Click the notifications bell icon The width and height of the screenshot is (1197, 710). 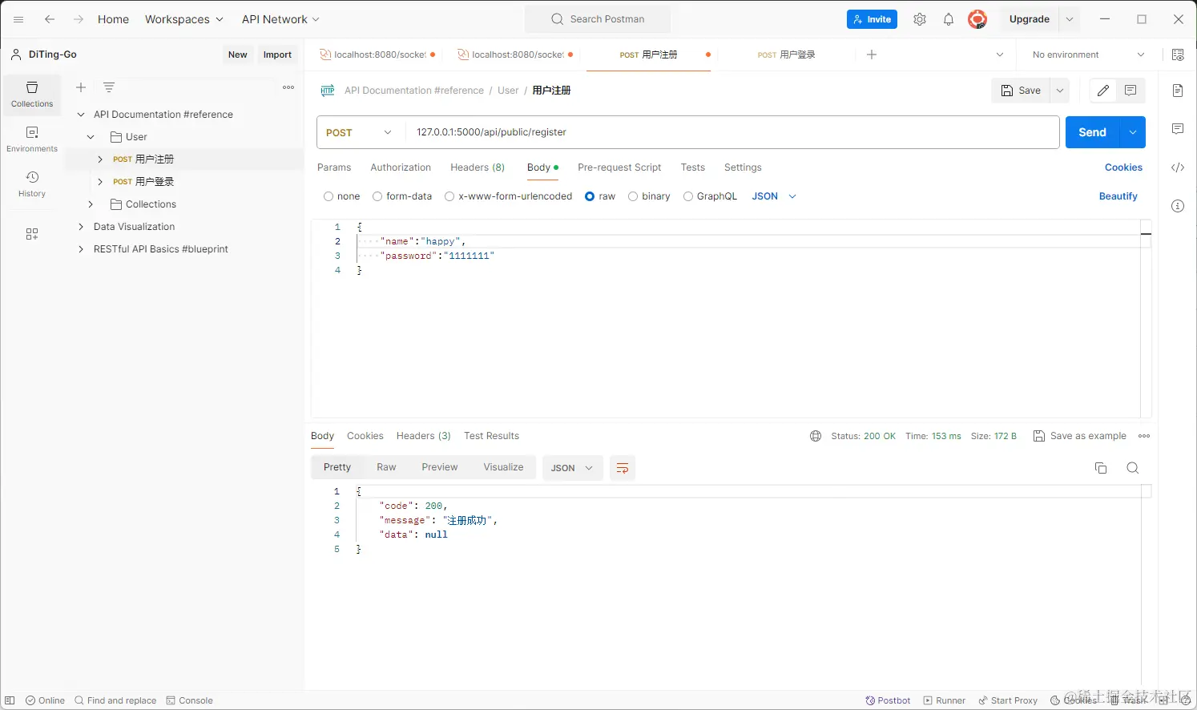[949, 19]
